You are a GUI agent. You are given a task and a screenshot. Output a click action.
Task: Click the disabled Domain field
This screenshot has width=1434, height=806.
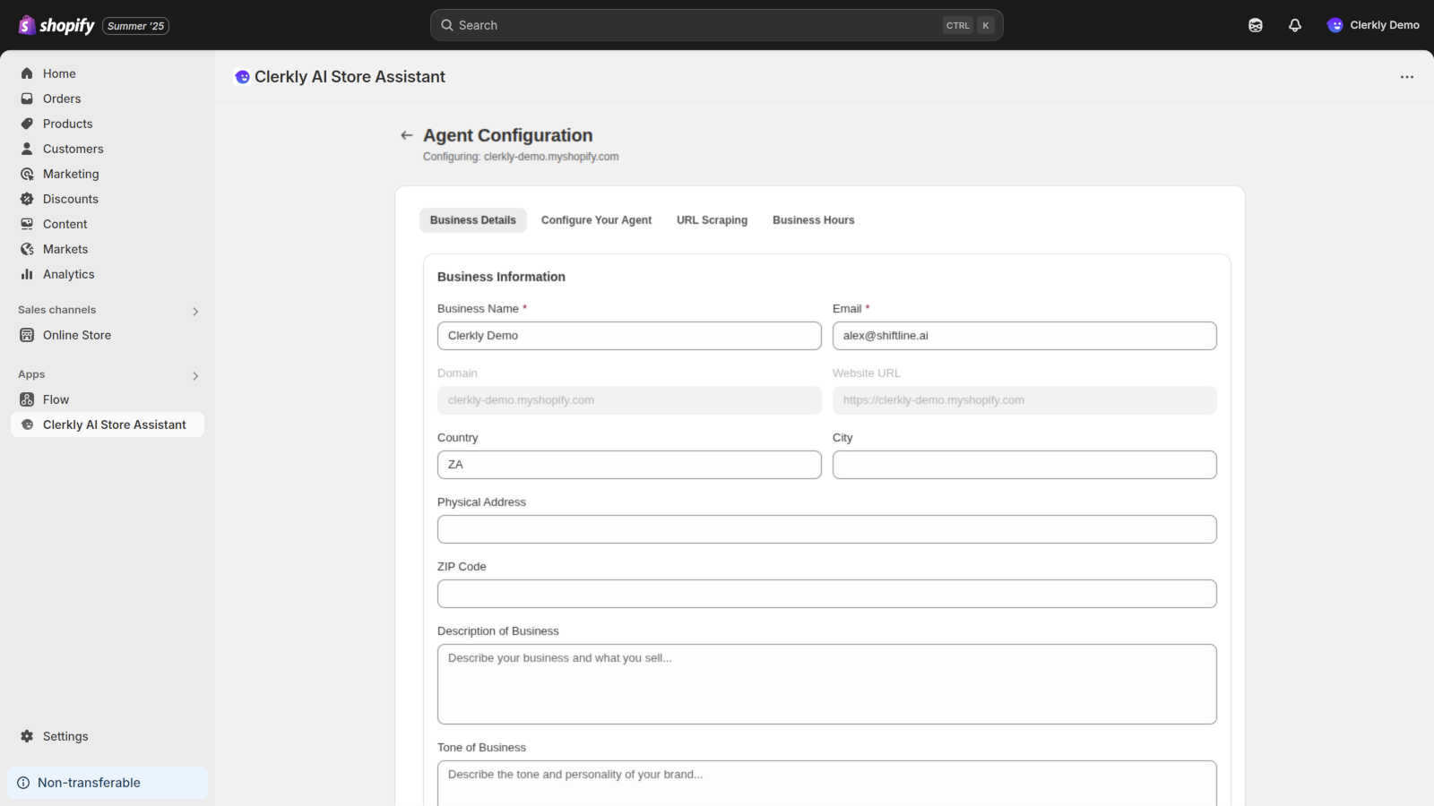(629, 400)
